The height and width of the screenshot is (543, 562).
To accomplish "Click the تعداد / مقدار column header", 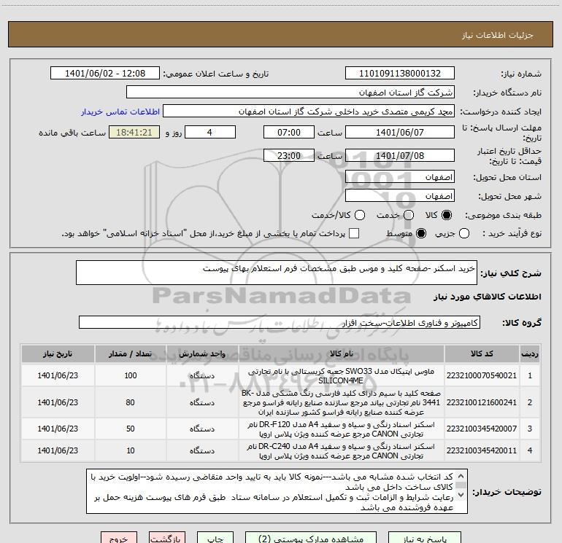I will tap(131, 353).
